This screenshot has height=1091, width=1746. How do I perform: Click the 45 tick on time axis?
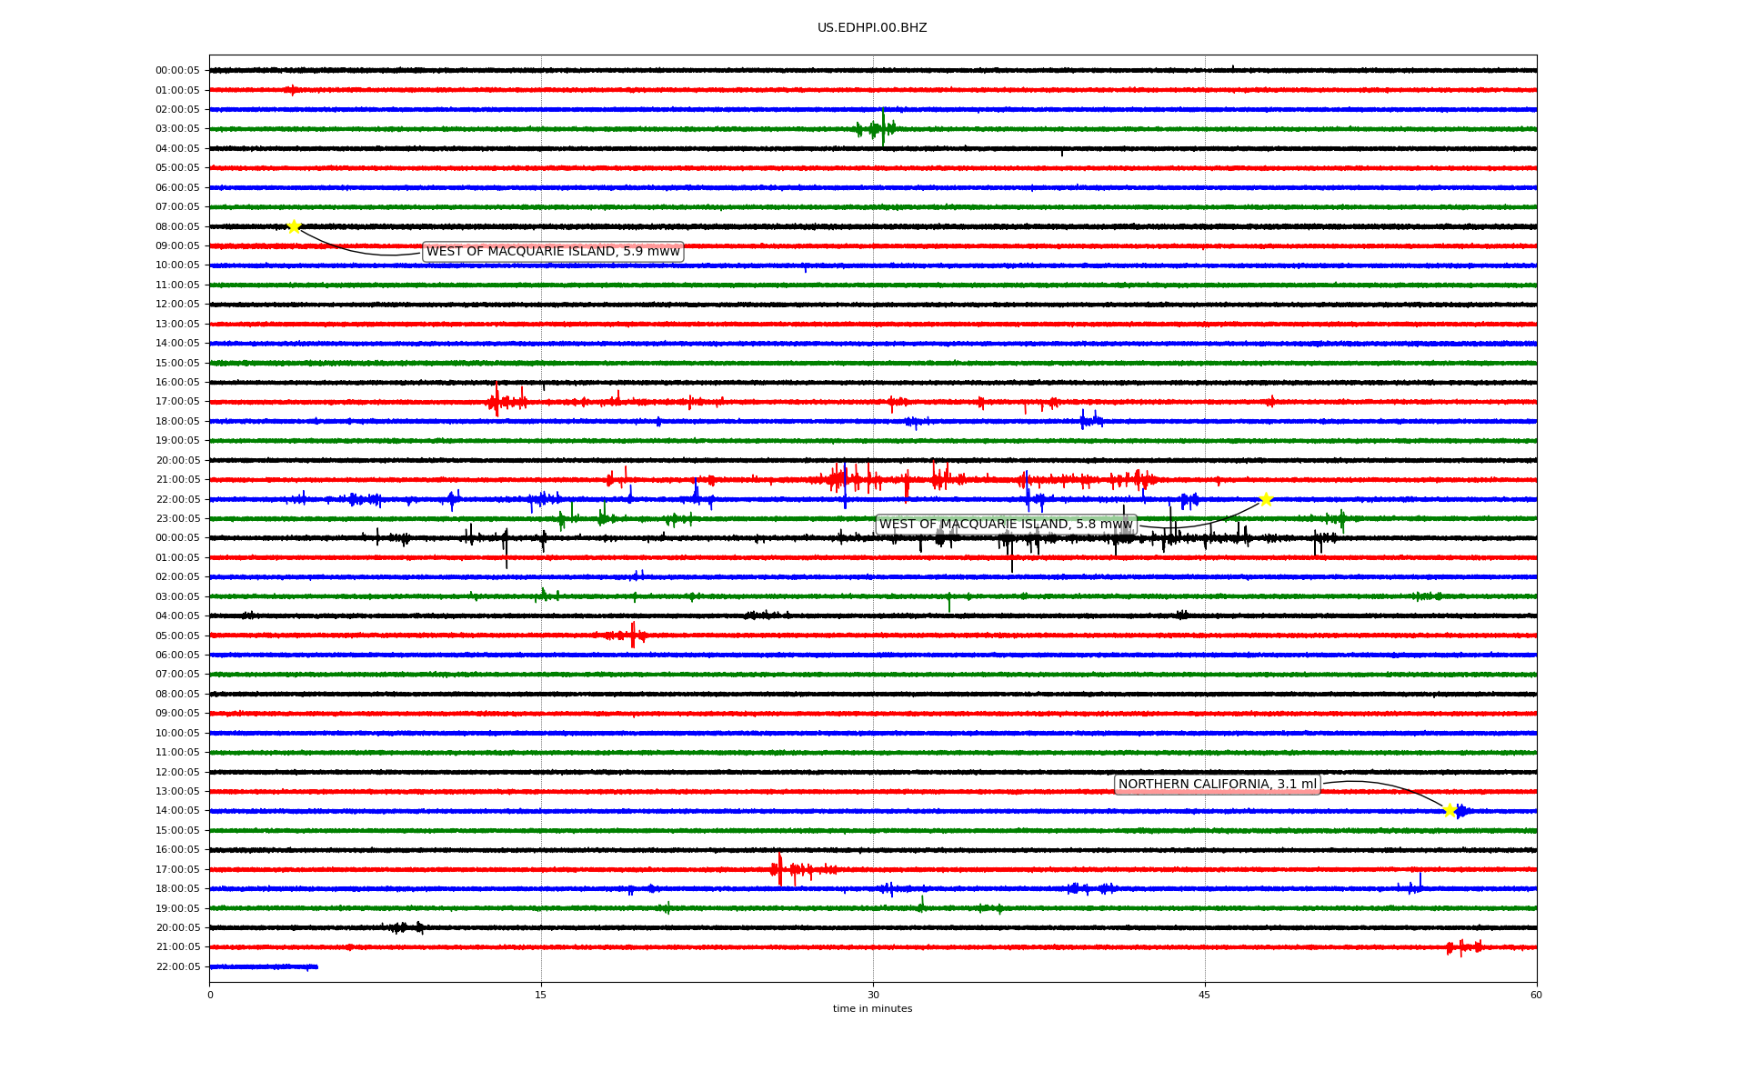tap(1205, 995)
